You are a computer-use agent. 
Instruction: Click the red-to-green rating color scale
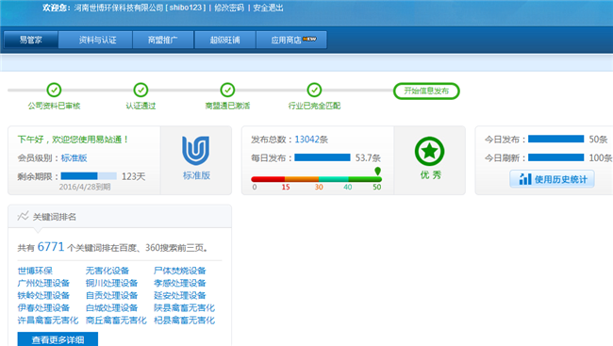click(316, 179)
